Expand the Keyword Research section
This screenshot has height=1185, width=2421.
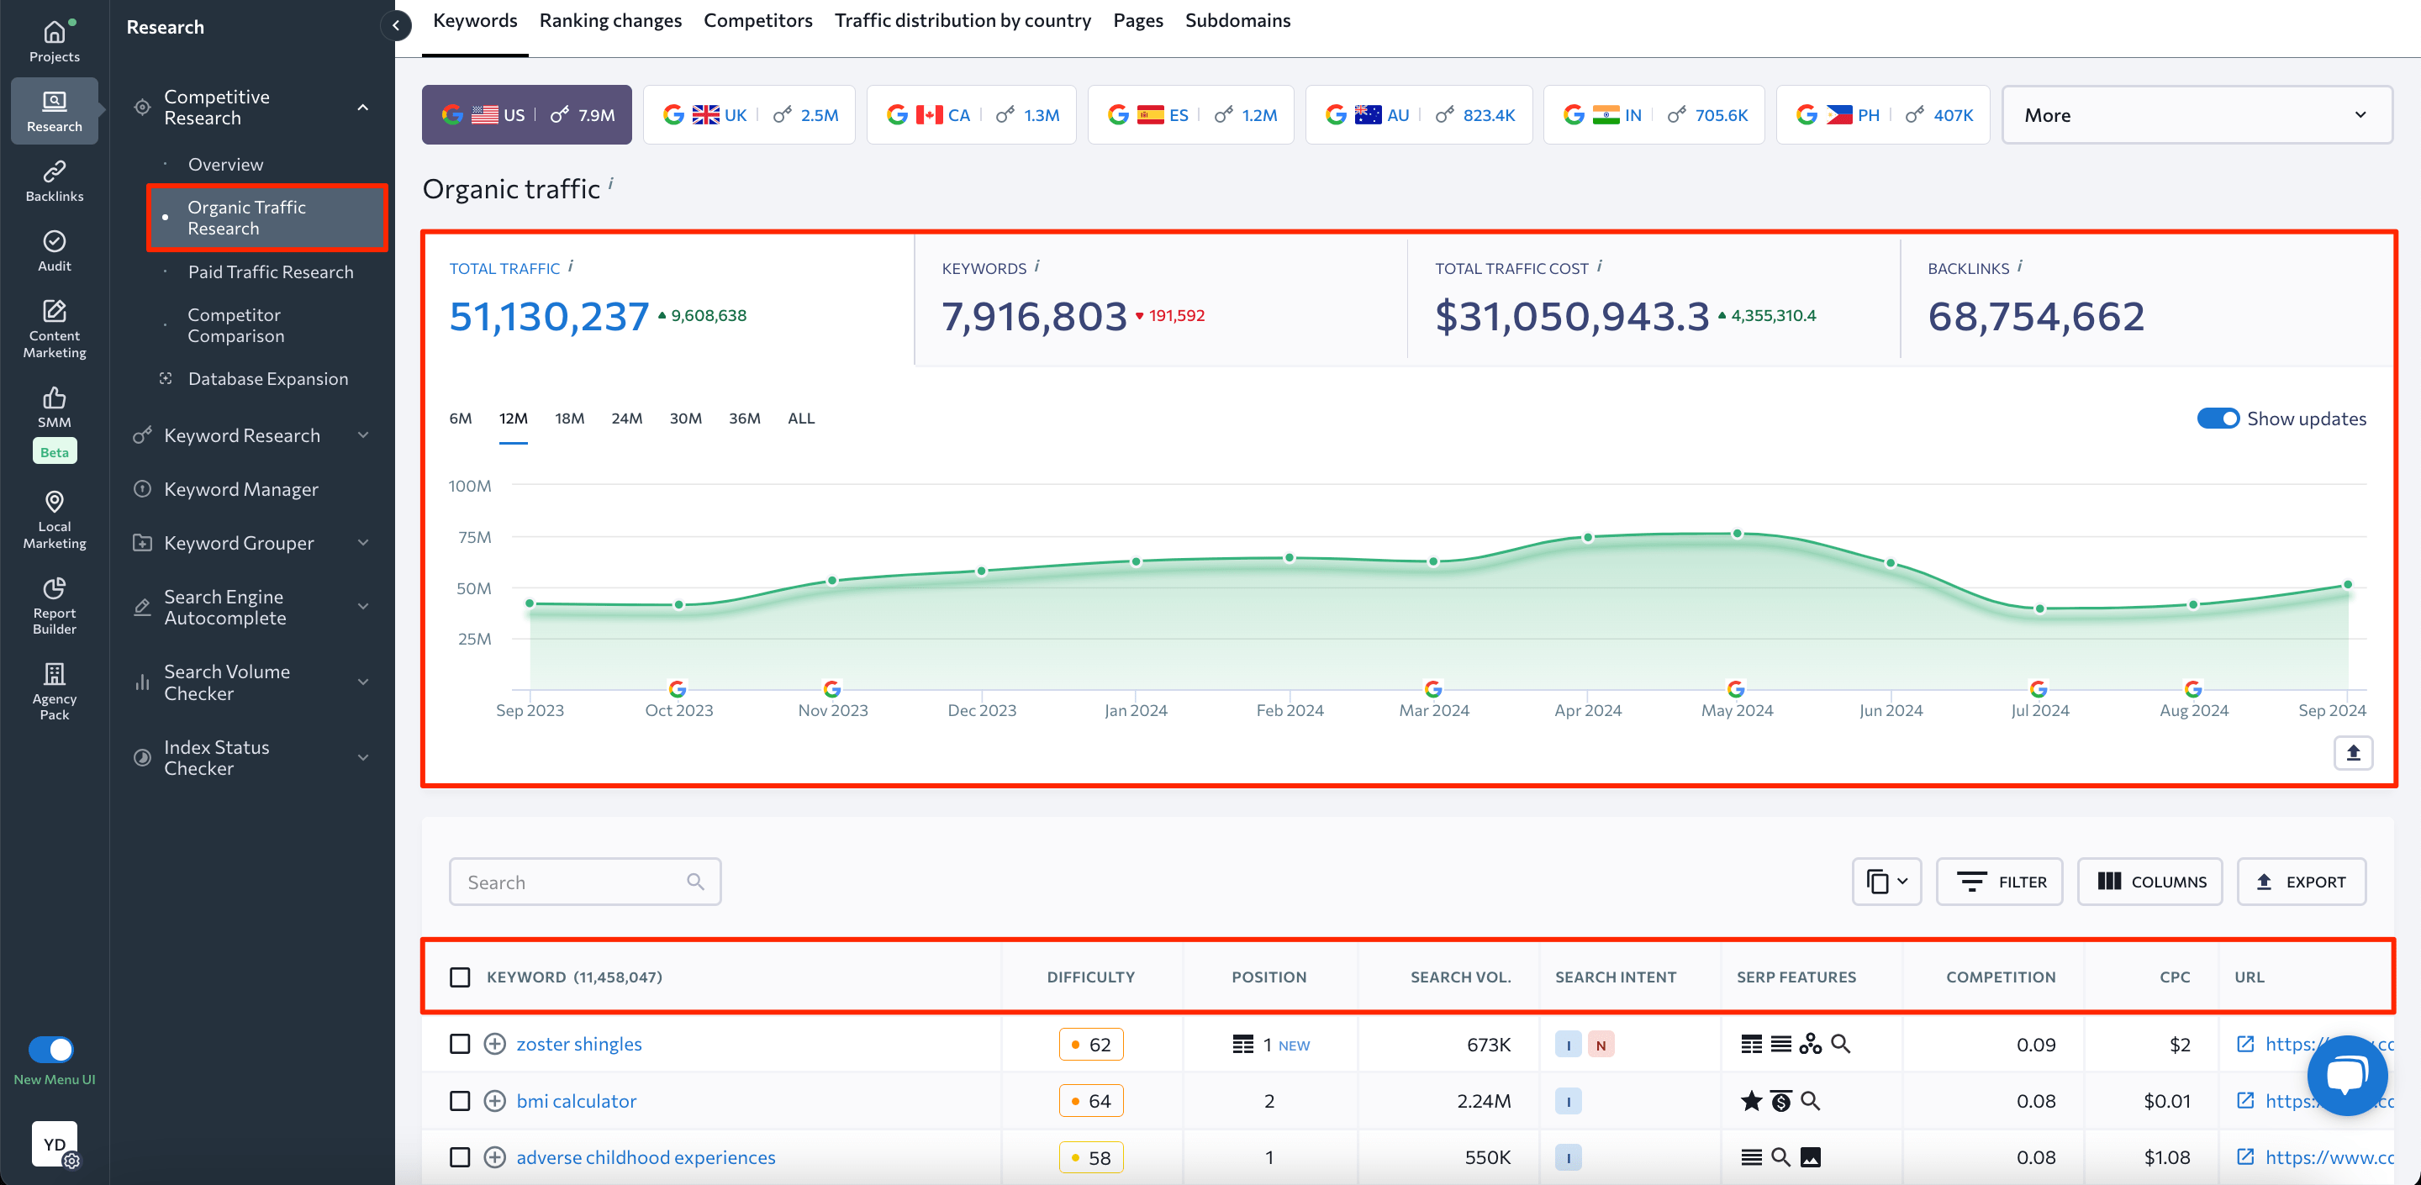point(363,435)
